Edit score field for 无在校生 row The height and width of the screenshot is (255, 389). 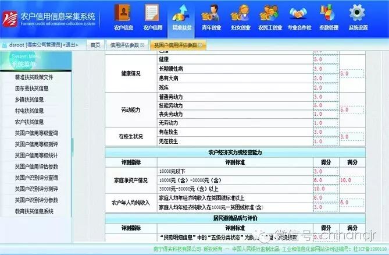pyautogui.click(x=326, y=141)
